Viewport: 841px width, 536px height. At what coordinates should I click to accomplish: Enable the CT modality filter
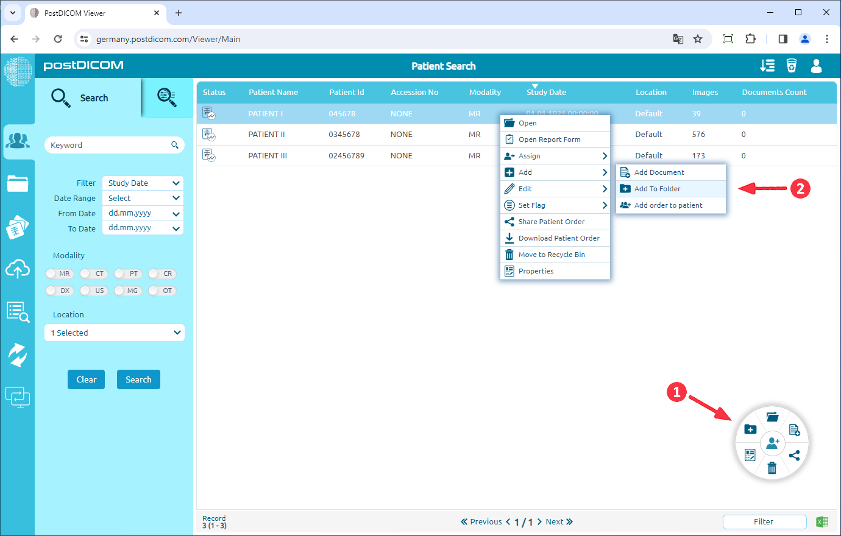[x=93, y=273]
